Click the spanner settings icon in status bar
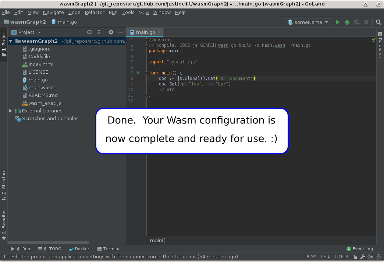This screenshot has width=384, height=262. [363, 256]
